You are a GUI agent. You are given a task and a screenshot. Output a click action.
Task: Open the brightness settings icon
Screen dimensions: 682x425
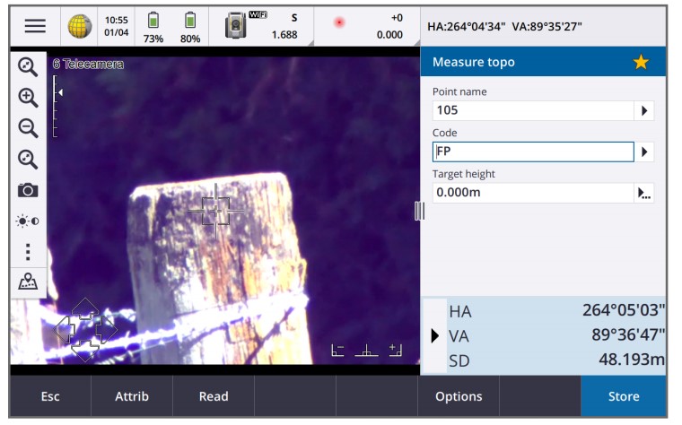coord(28,221)
